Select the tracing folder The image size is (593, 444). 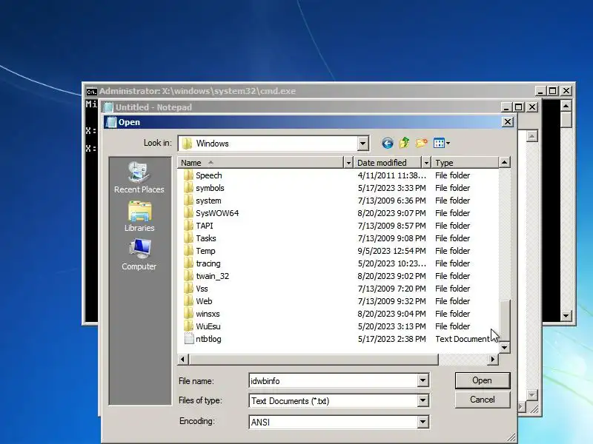click(208, 263)
